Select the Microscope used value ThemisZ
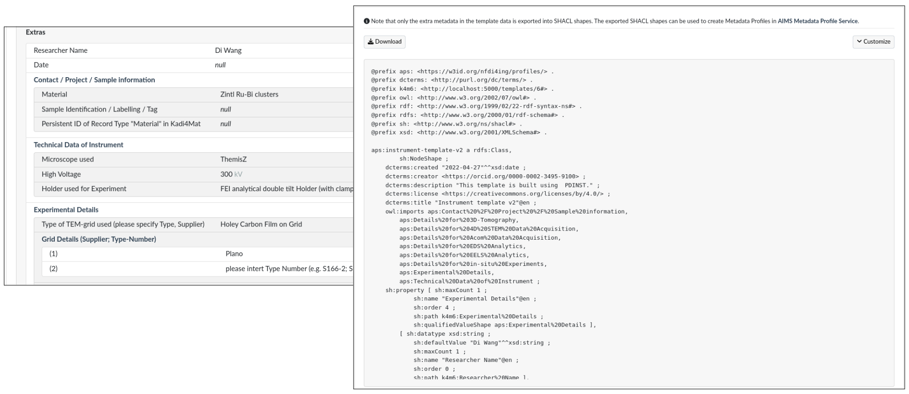The height and width of the screenshot is (394, 909). pos(233,160)
